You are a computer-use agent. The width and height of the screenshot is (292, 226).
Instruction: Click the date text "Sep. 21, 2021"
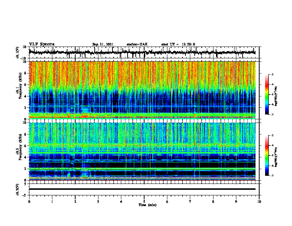(x=103, y=44)
